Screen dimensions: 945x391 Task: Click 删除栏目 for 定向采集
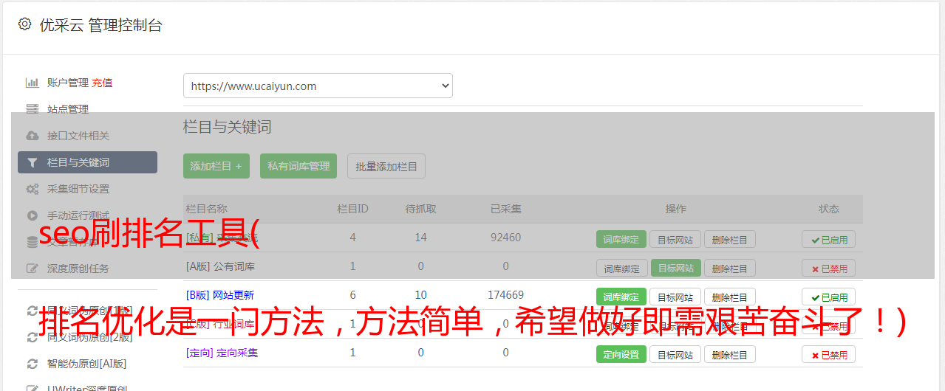point(729,354)
